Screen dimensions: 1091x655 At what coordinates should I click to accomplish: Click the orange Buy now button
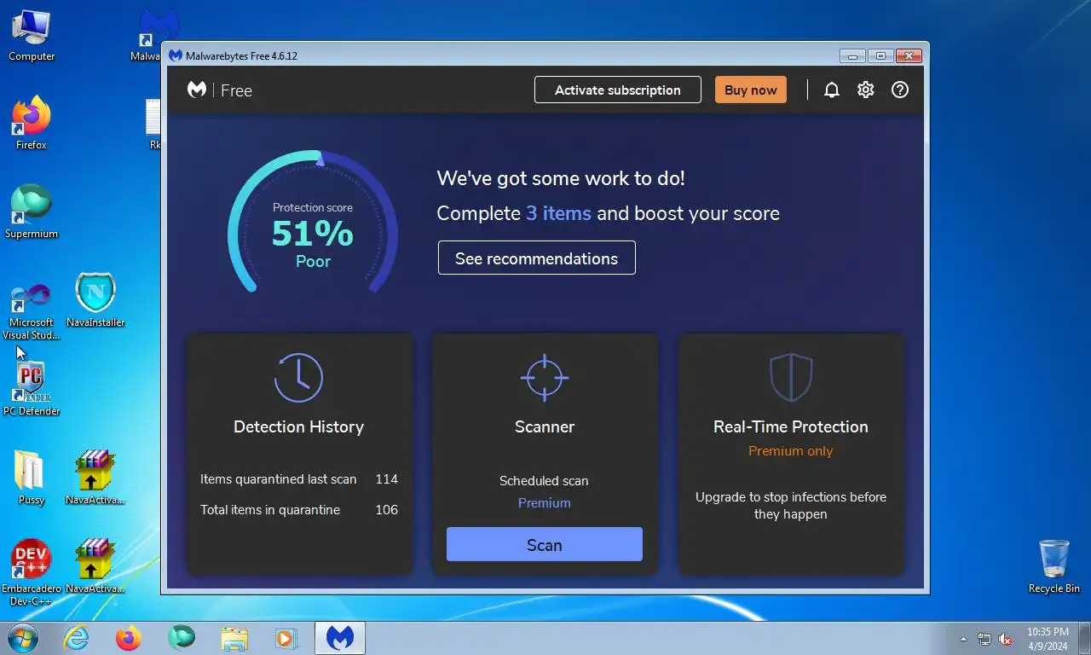tap(751, 90)
